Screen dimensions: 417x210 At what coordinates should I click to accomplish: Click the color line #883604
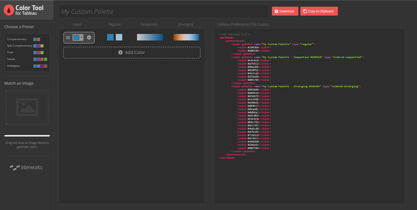point(254,90)
